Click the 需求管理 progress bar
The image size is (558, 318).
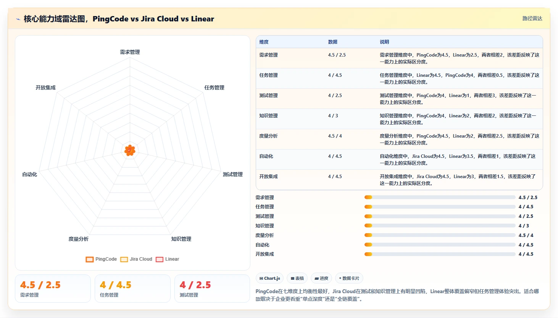point(440,197)
